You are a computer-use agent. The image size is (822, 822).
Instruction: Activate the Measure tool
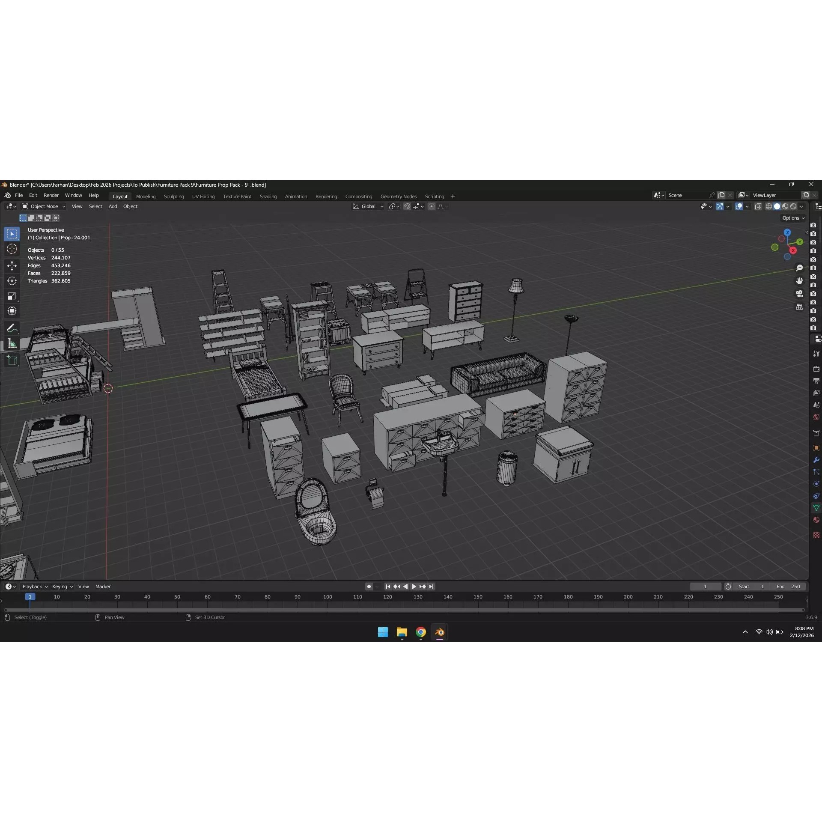(12, 343)
